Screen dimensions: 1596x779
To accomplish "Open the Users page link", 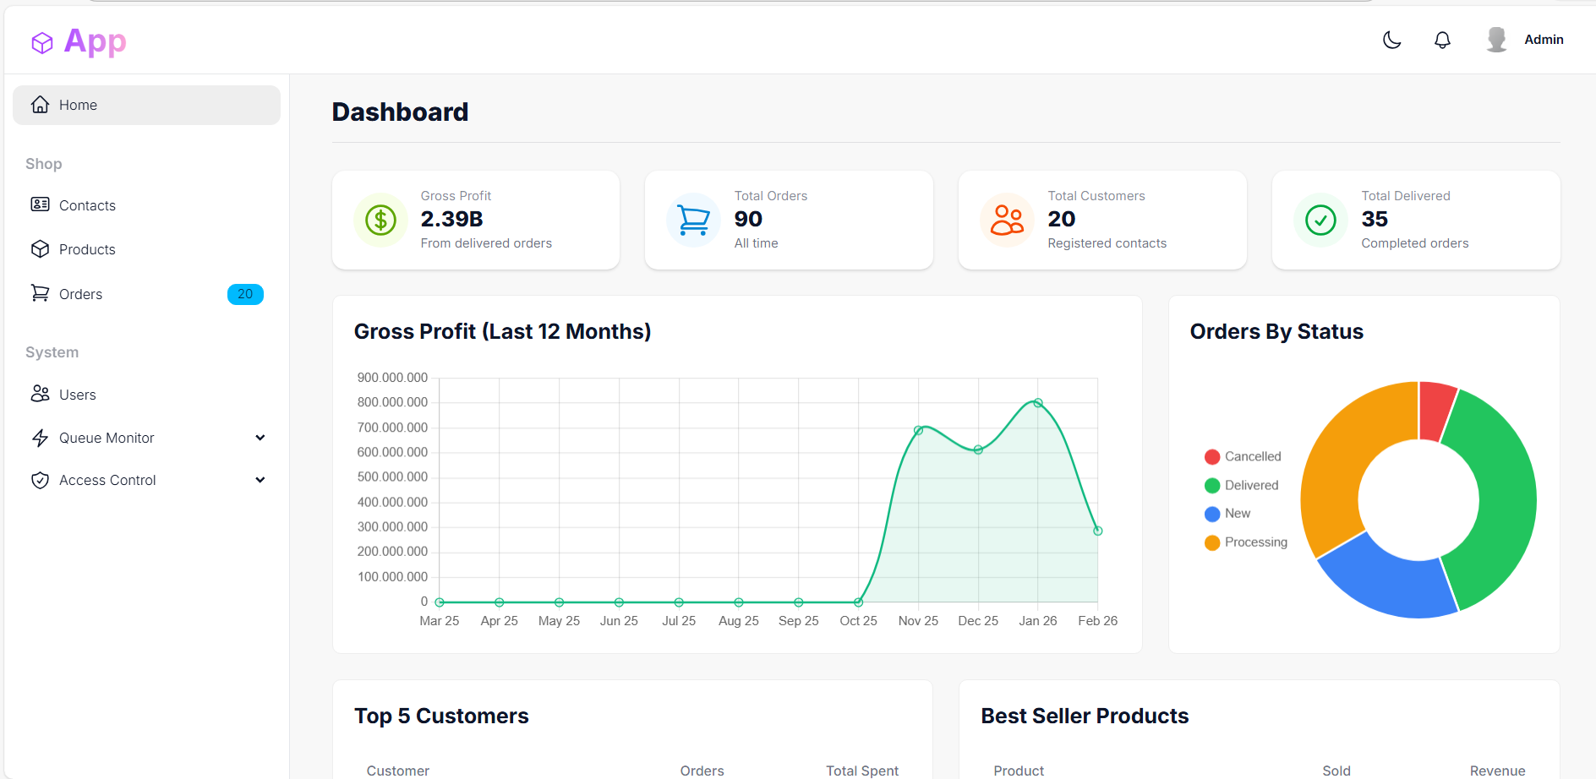I will 77,395.
